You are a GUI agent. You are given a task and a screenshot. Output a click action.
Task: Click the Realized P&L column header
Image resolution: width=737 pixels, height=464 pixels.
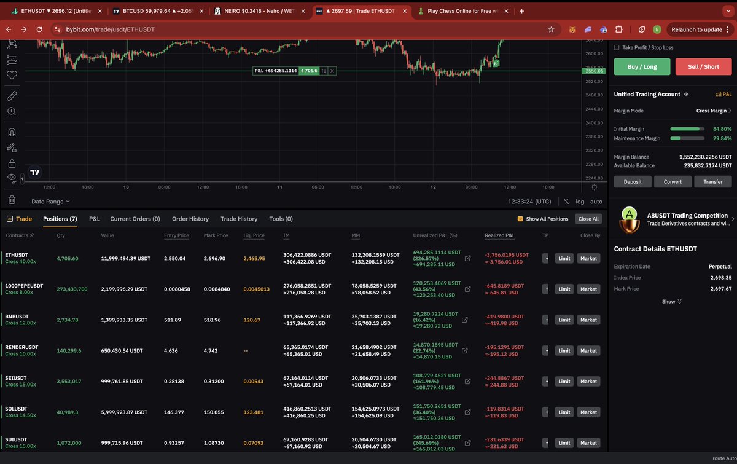500,235
